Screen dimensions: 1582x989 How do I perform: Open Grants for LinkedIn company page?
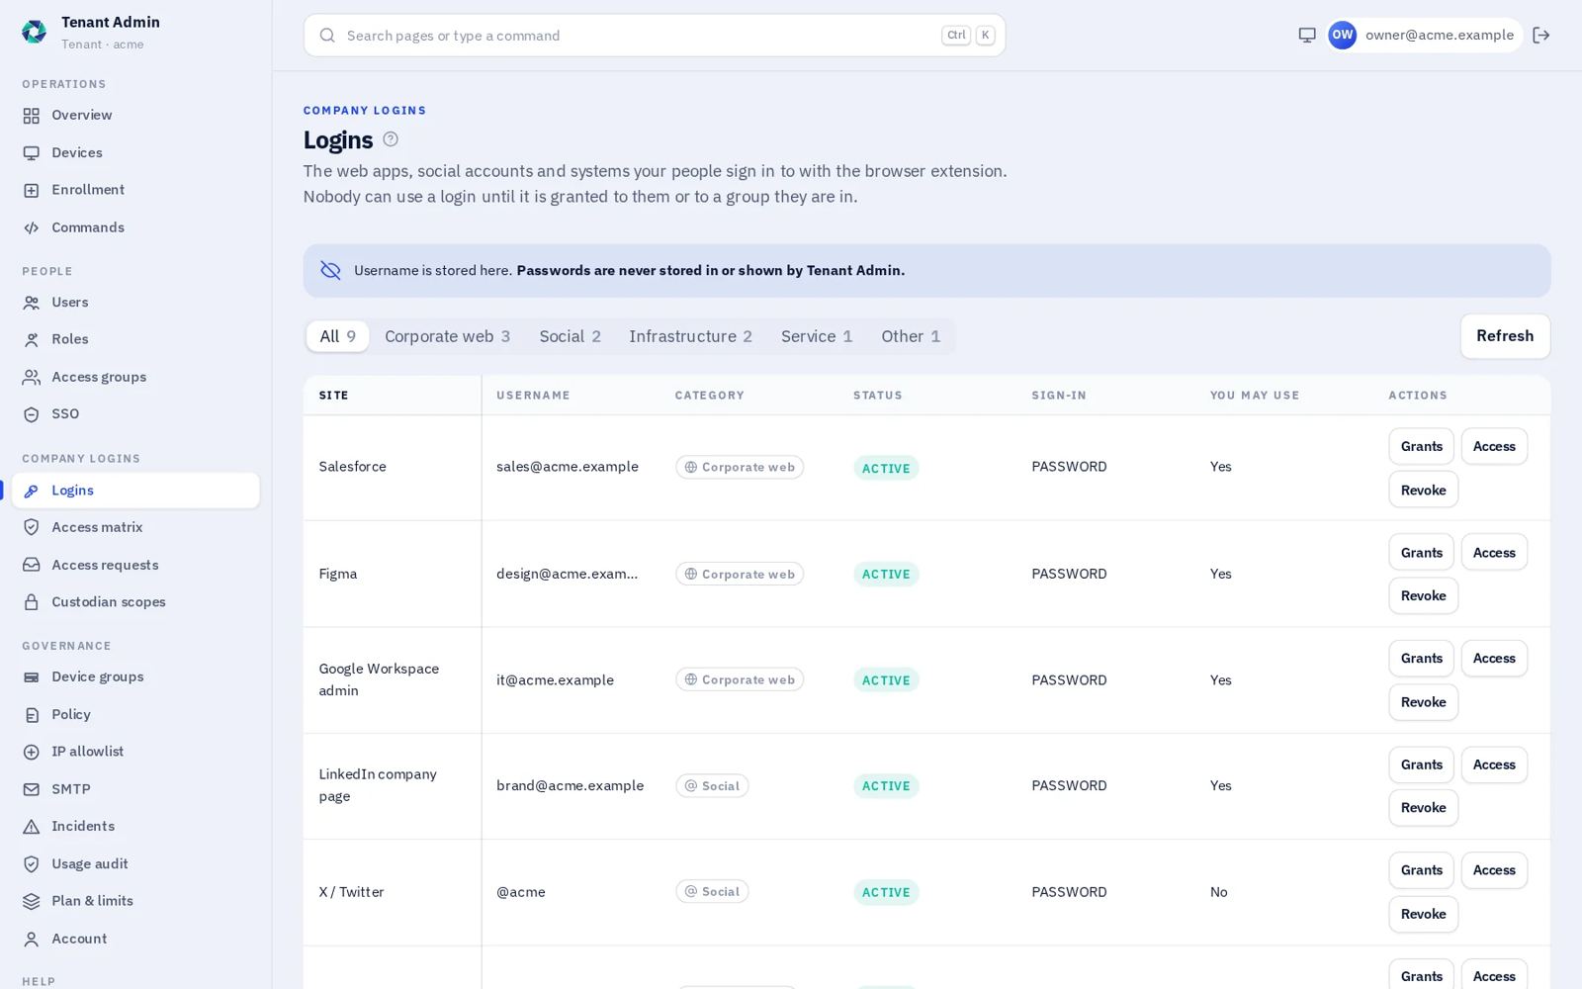click(x=1421, y=764)
